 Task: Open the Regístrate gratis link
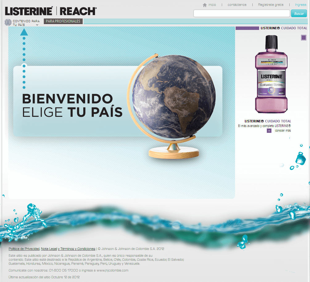tap(271, 5)
